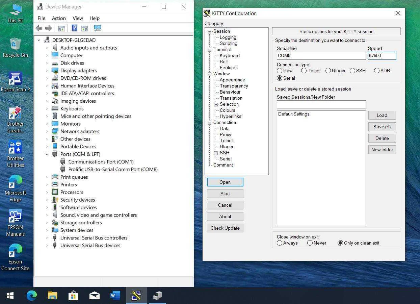420x304 pixels.
Task: Expand Network adapters node
Action: (x=47, y=131)
